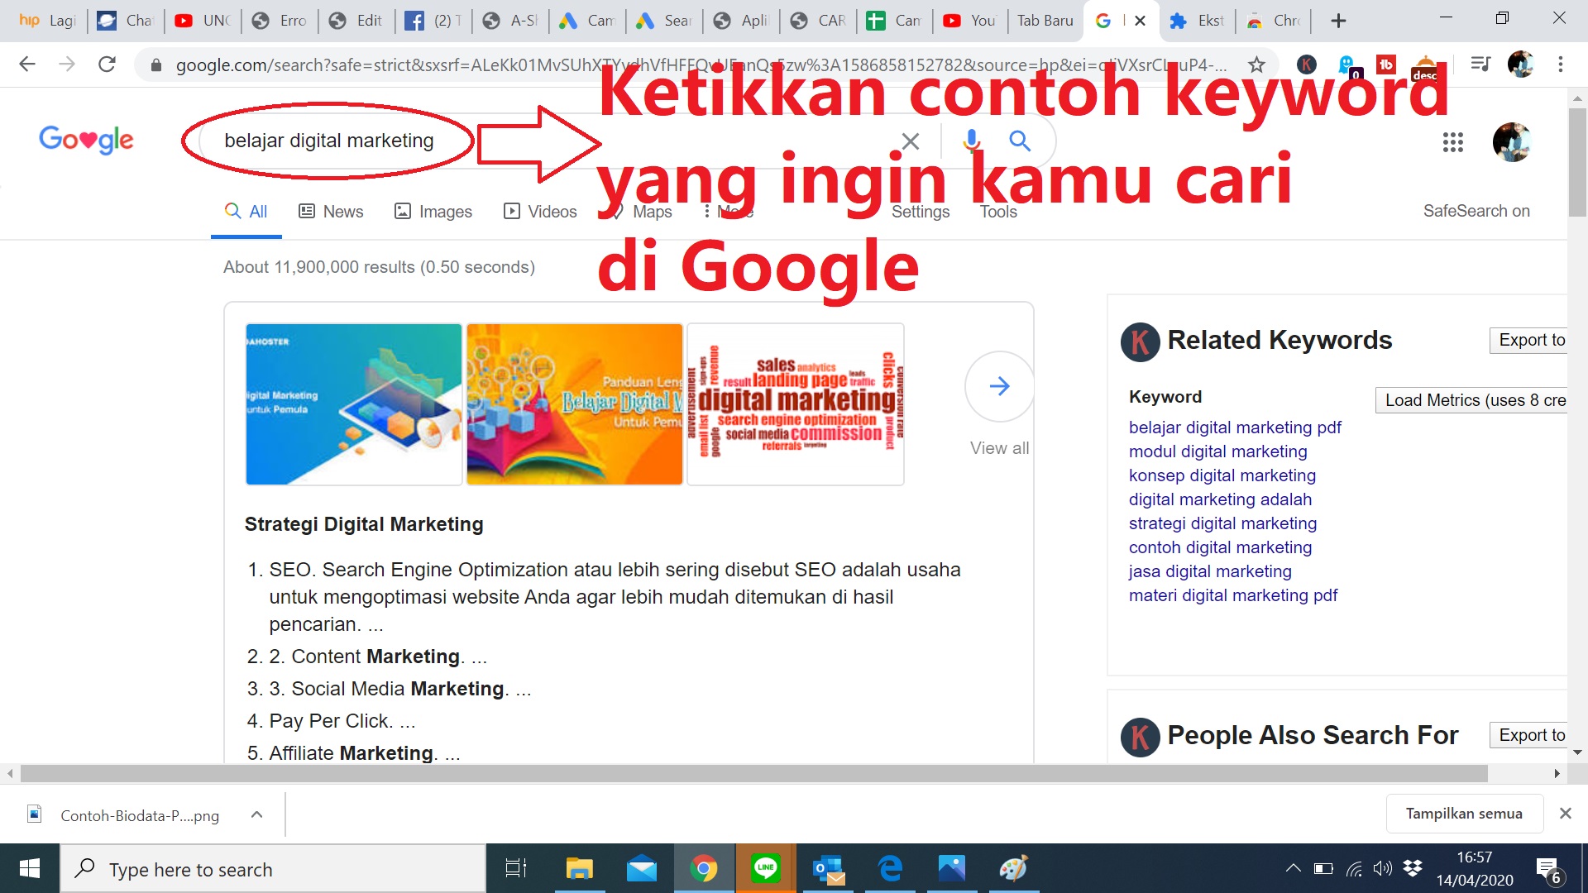Reload the page with the refresh icon

[107, 64]
